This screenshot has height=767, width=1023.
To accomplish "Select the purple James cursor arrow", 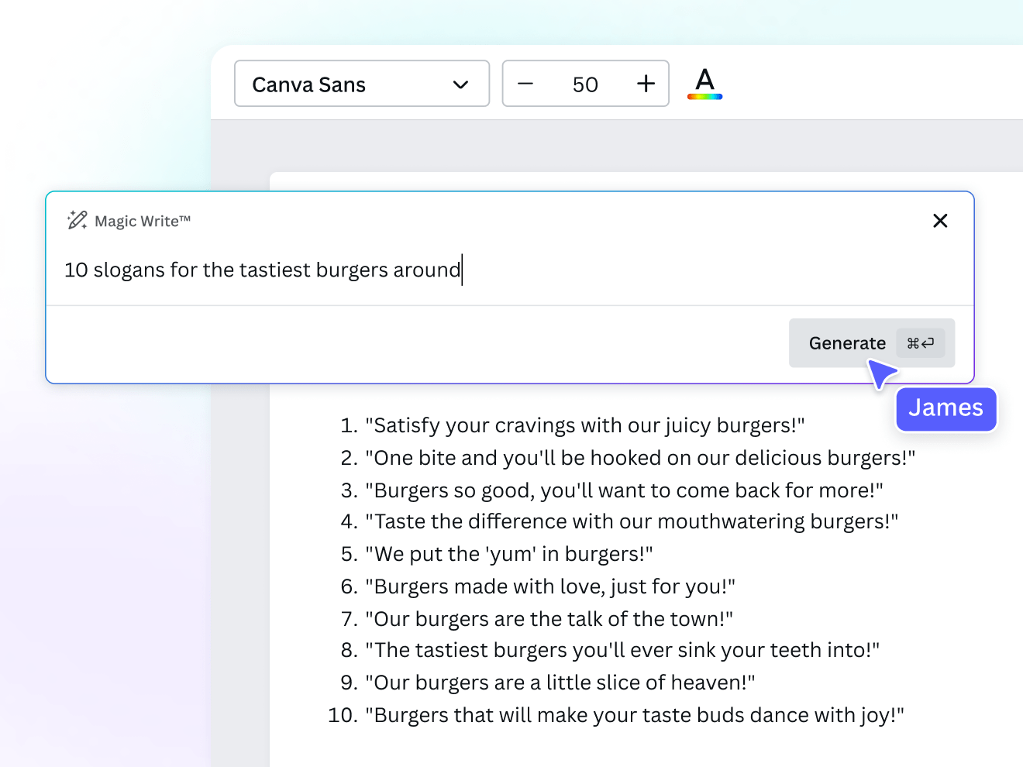I will 881,374.
